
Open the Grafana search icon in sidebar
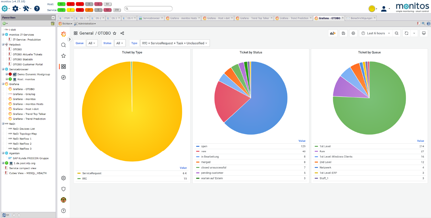63,45
